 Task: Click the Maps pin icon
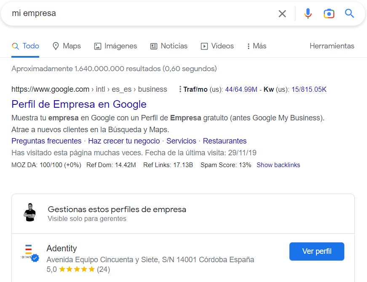[55, 46]
